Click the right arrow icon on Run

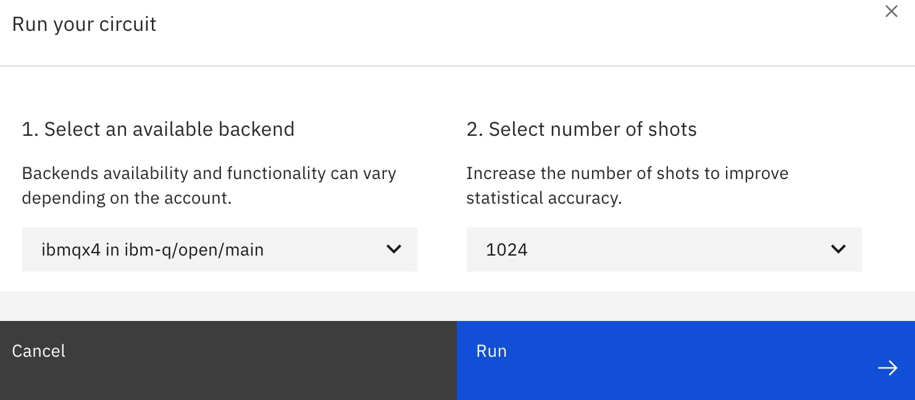887,369
